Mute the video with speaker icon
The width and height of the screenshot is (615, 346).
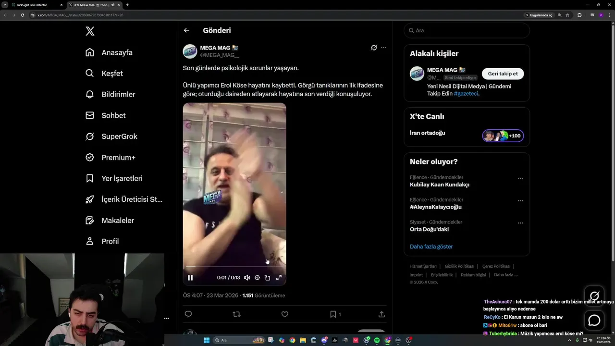pyautogui.click(x=247, y=278)
